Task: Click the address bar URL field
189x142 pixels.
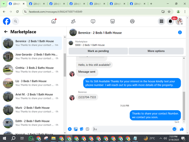Action: [x=93, y=12]
